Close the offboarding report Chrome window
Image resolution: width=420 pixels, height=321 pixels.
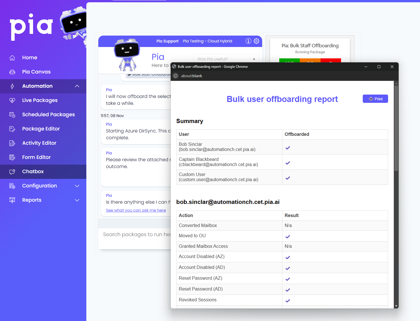coord(392,67)
